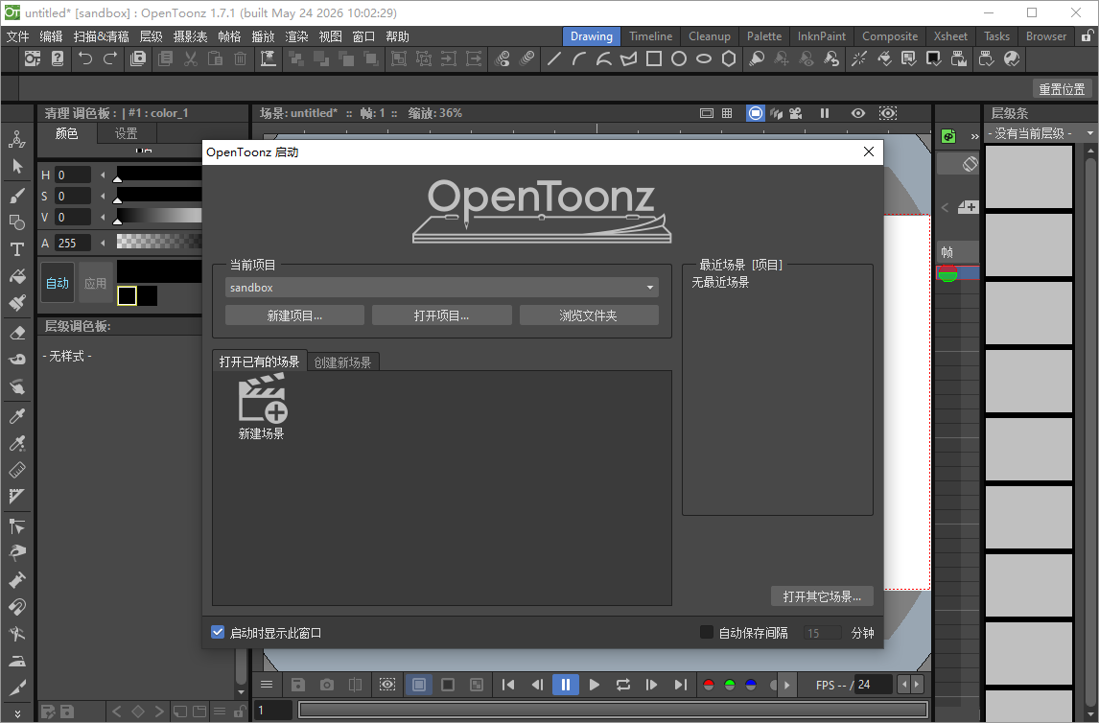1099x723 pixels.
Task: Switch to the 设置 tab in palette panel
Action: [x=127, y=133]
